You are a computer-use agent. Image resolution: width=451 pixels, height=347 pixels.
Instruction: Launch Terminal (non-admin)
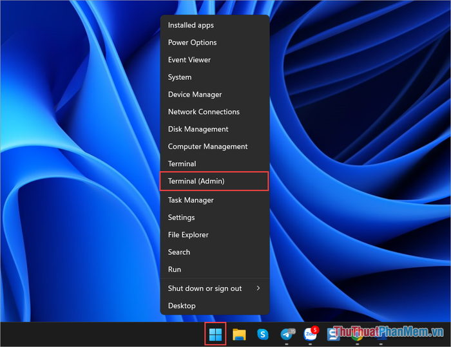point(215,164)
